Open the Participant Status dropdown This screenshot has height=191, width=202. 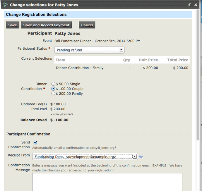click(x=89, y=50)
